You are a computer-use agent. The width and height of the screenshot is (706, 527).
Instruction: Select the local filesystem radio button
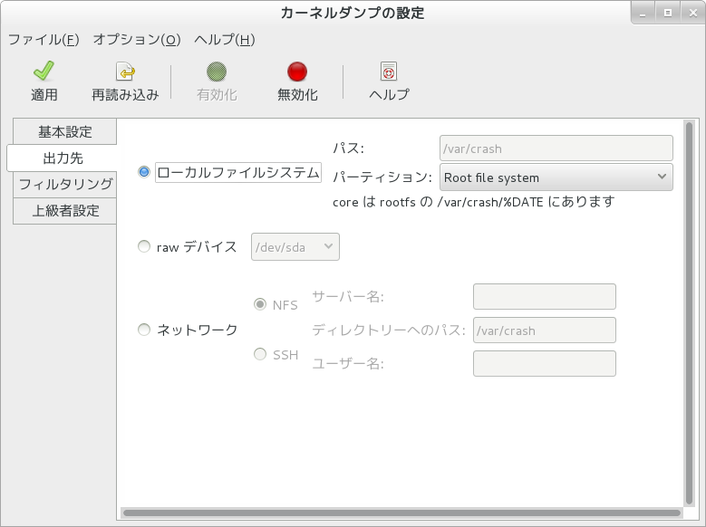tap(144, 172)
